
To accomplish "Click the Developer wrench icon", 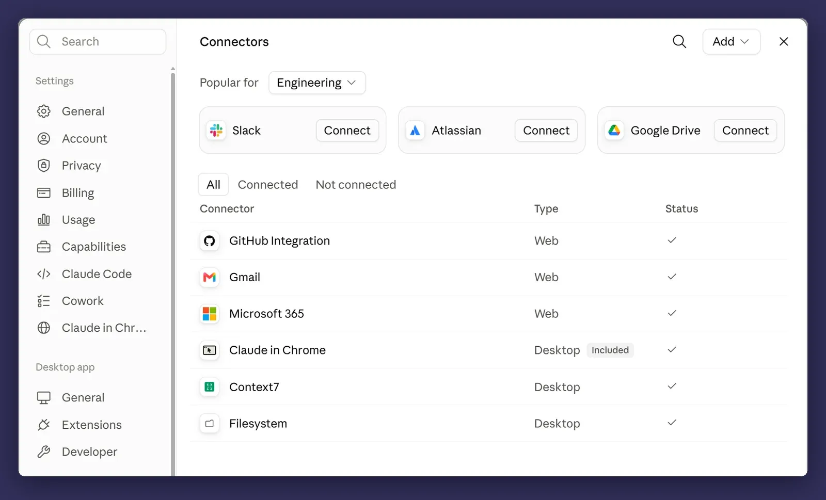I will pos(44,452).
